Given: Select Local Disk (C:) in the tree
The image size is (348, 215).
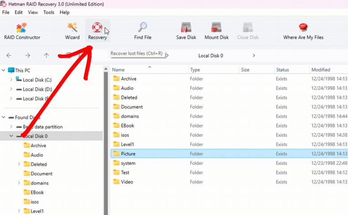Looking at the screenshot, I should 37,80.
